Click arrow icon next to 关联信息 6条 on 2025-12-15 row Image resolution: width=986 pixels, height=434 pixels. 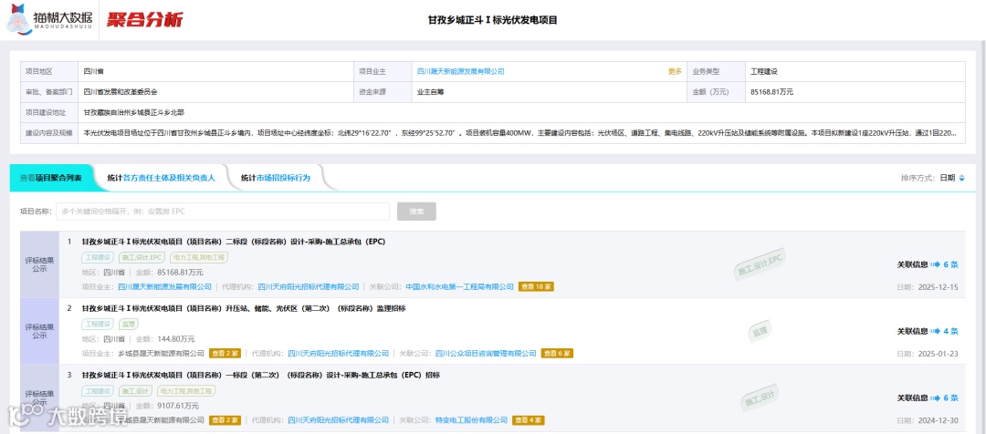pos(935,264)
